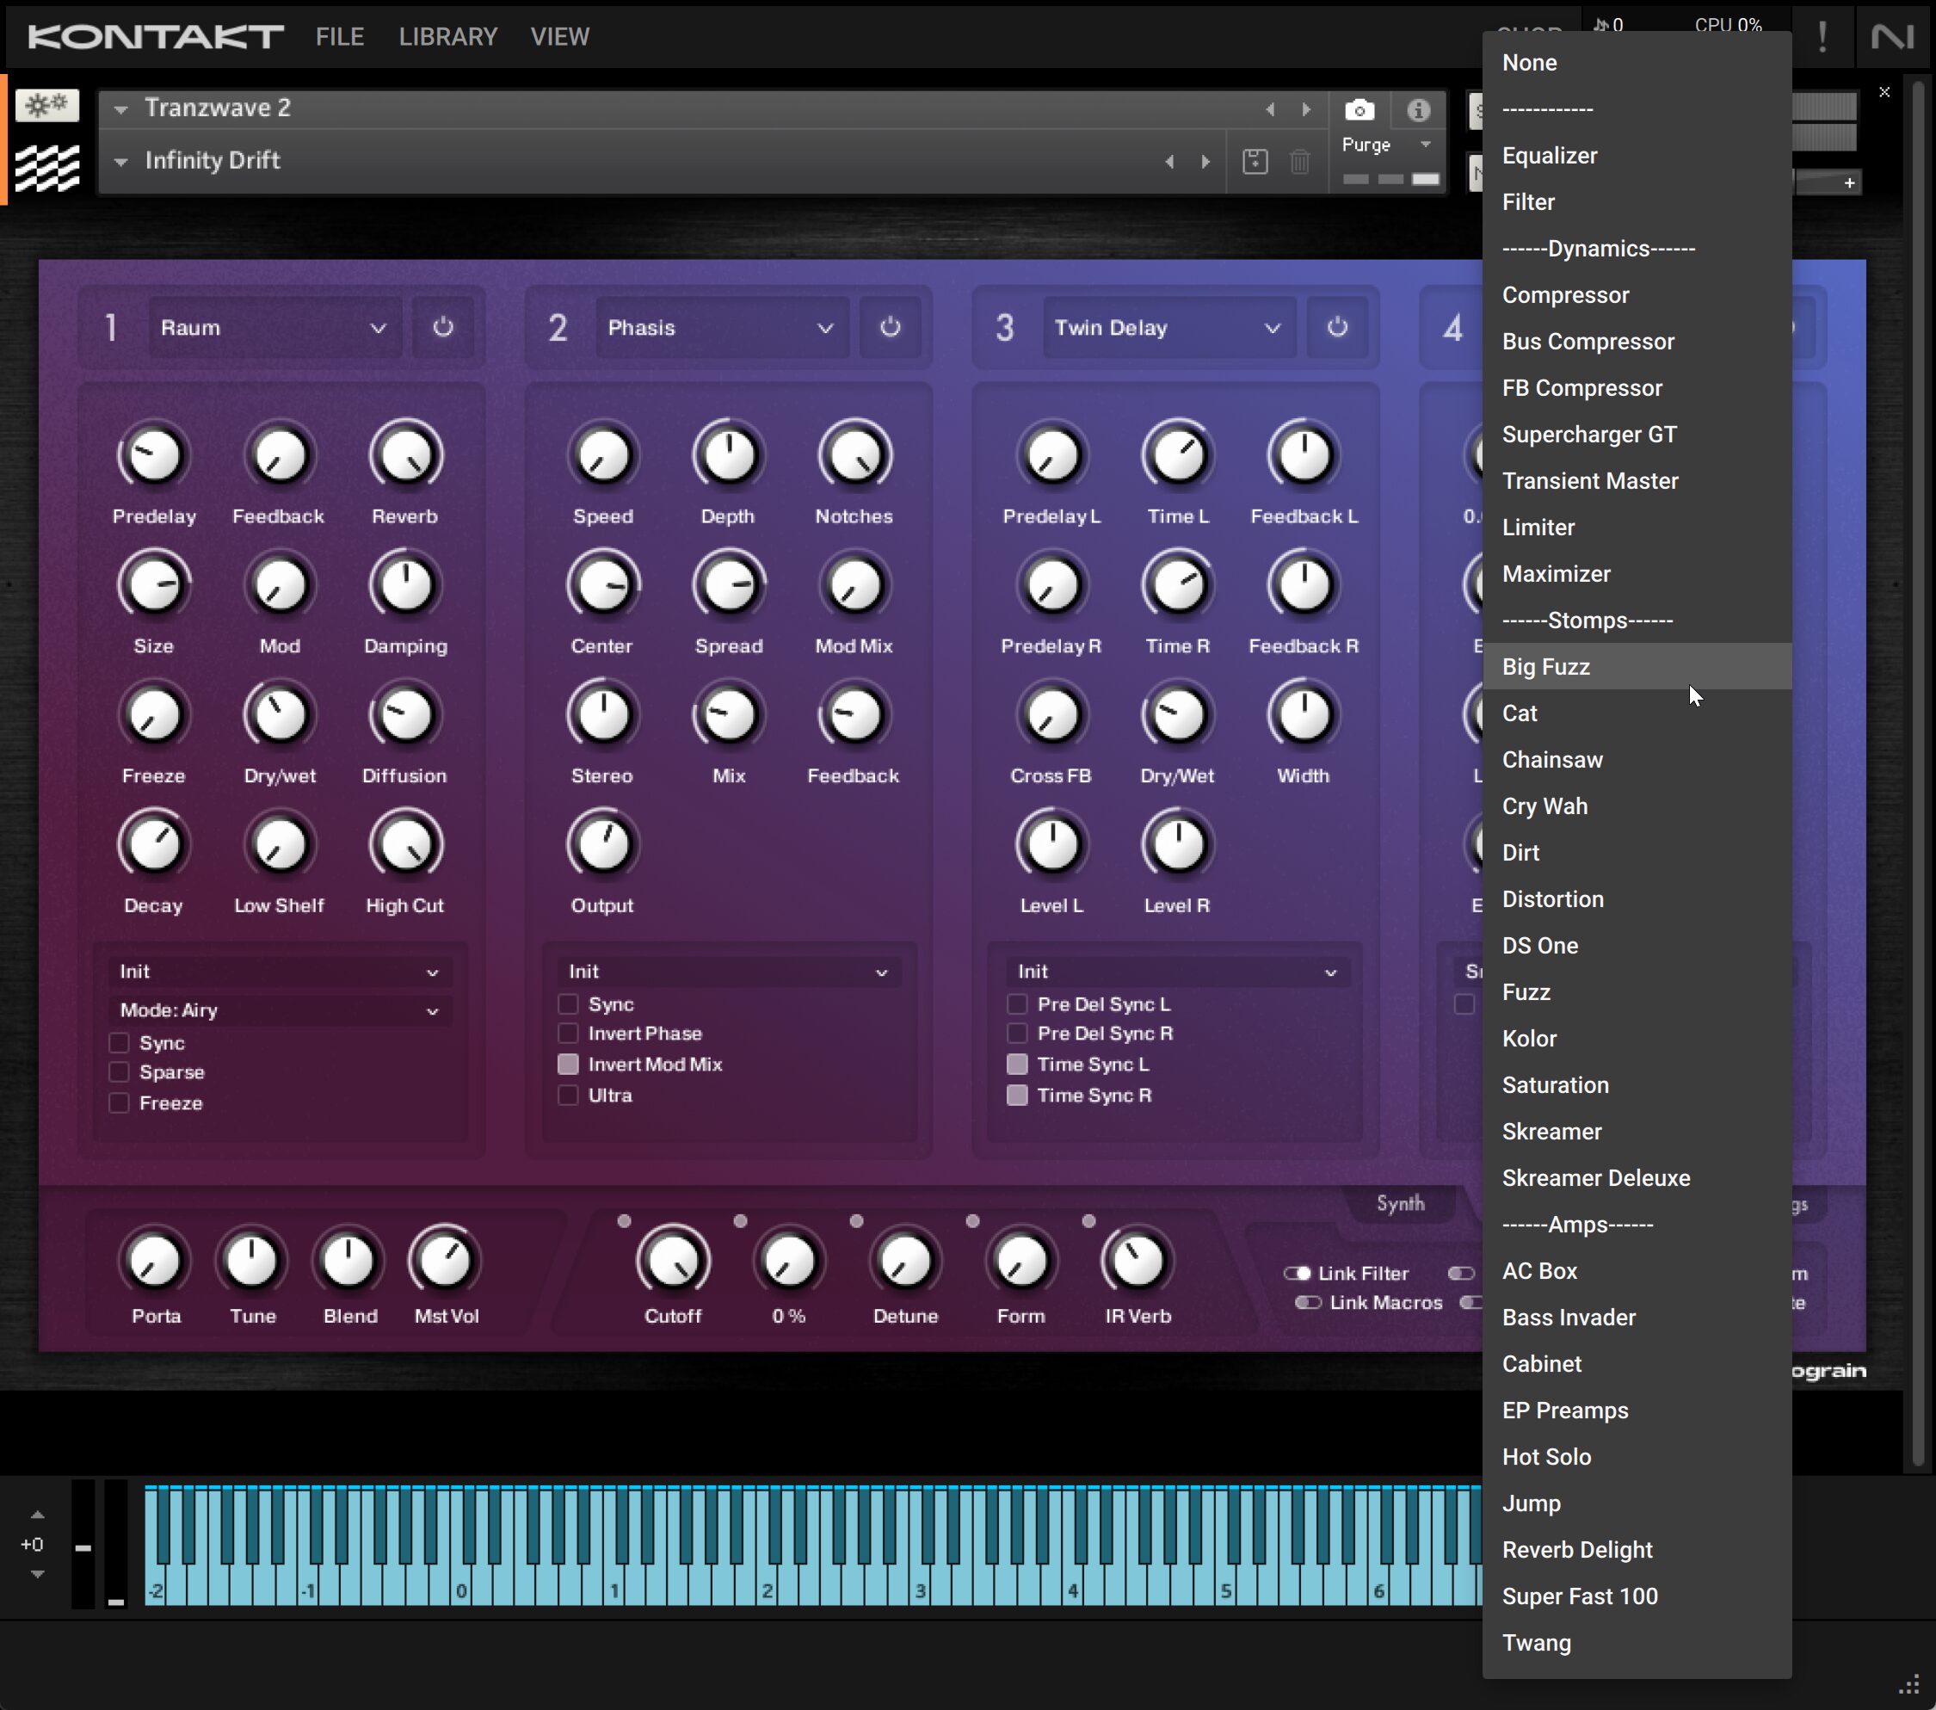Click the mod wheel slider

115,1544
